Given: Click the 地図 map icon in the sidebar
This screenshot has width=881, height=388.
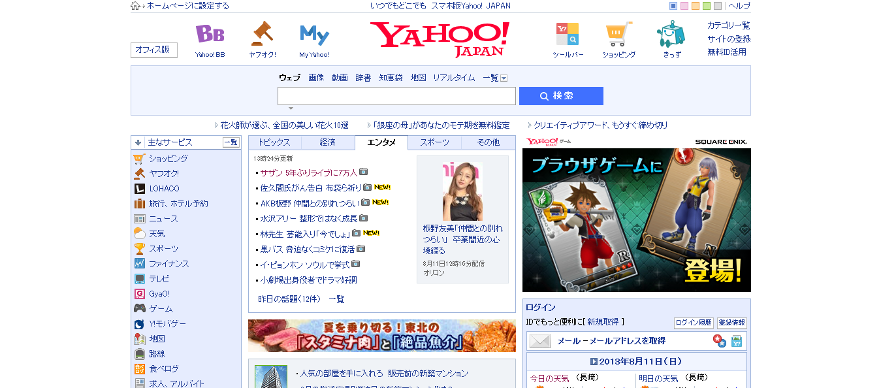Looking at the screenshot, I should (x=139, y=339).
